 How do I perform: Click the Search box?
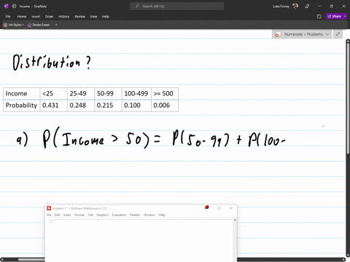(177, 7)
